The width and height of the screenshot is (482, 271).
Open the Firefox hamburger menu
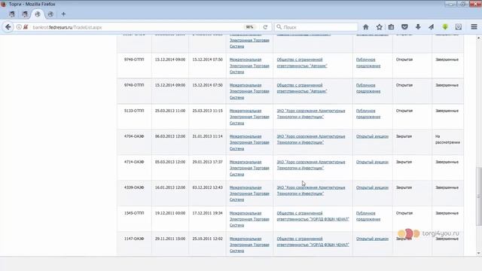pos(474,27)
